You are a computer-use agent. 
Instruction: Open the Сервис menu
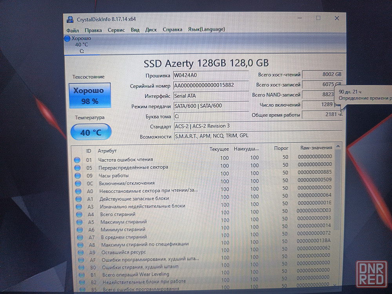(x=116, y=30)
